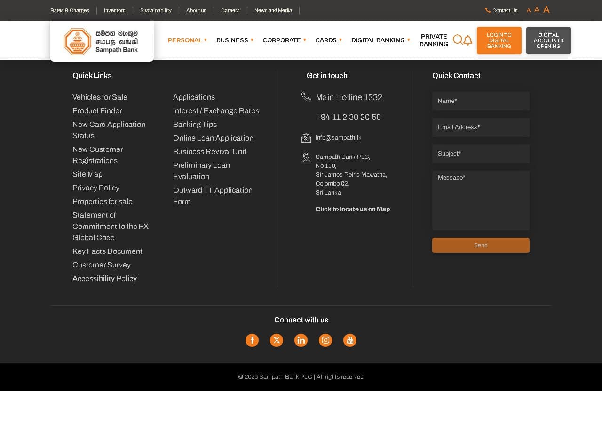The width and height of the screenshot is (602, 423).
Task: Open the Key Facts Document link
Action: (x=107, y=251)
